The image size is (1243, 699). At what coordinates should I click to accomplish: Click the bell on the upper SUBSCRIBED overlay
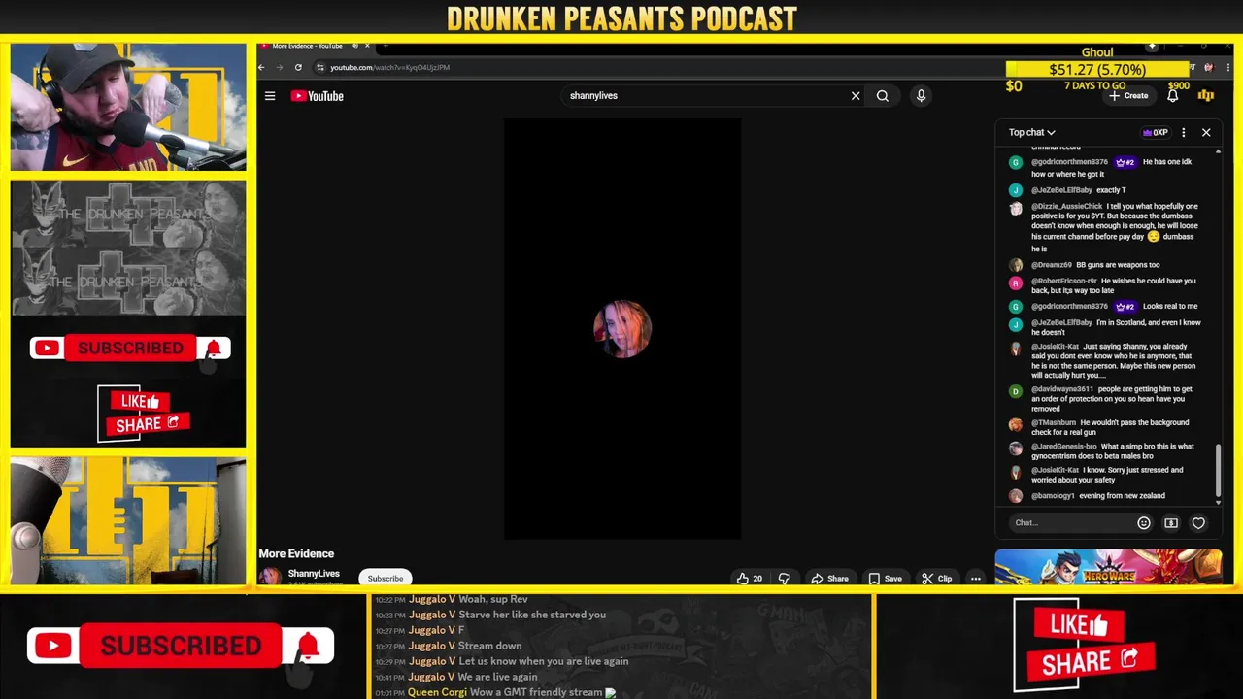click(214, 348)
